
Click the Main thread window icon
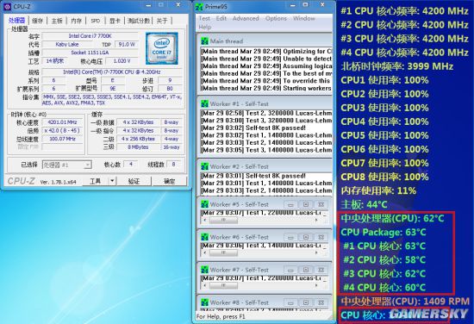pyautogui.click(x=204, y=41)
